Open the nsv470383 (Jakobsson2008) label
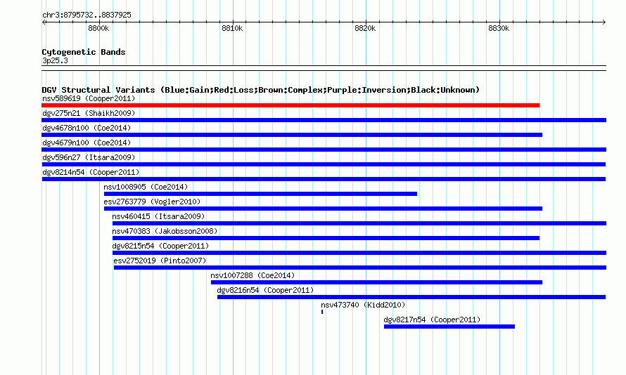Screen dimensions: 626x375 tap(165, 231)
